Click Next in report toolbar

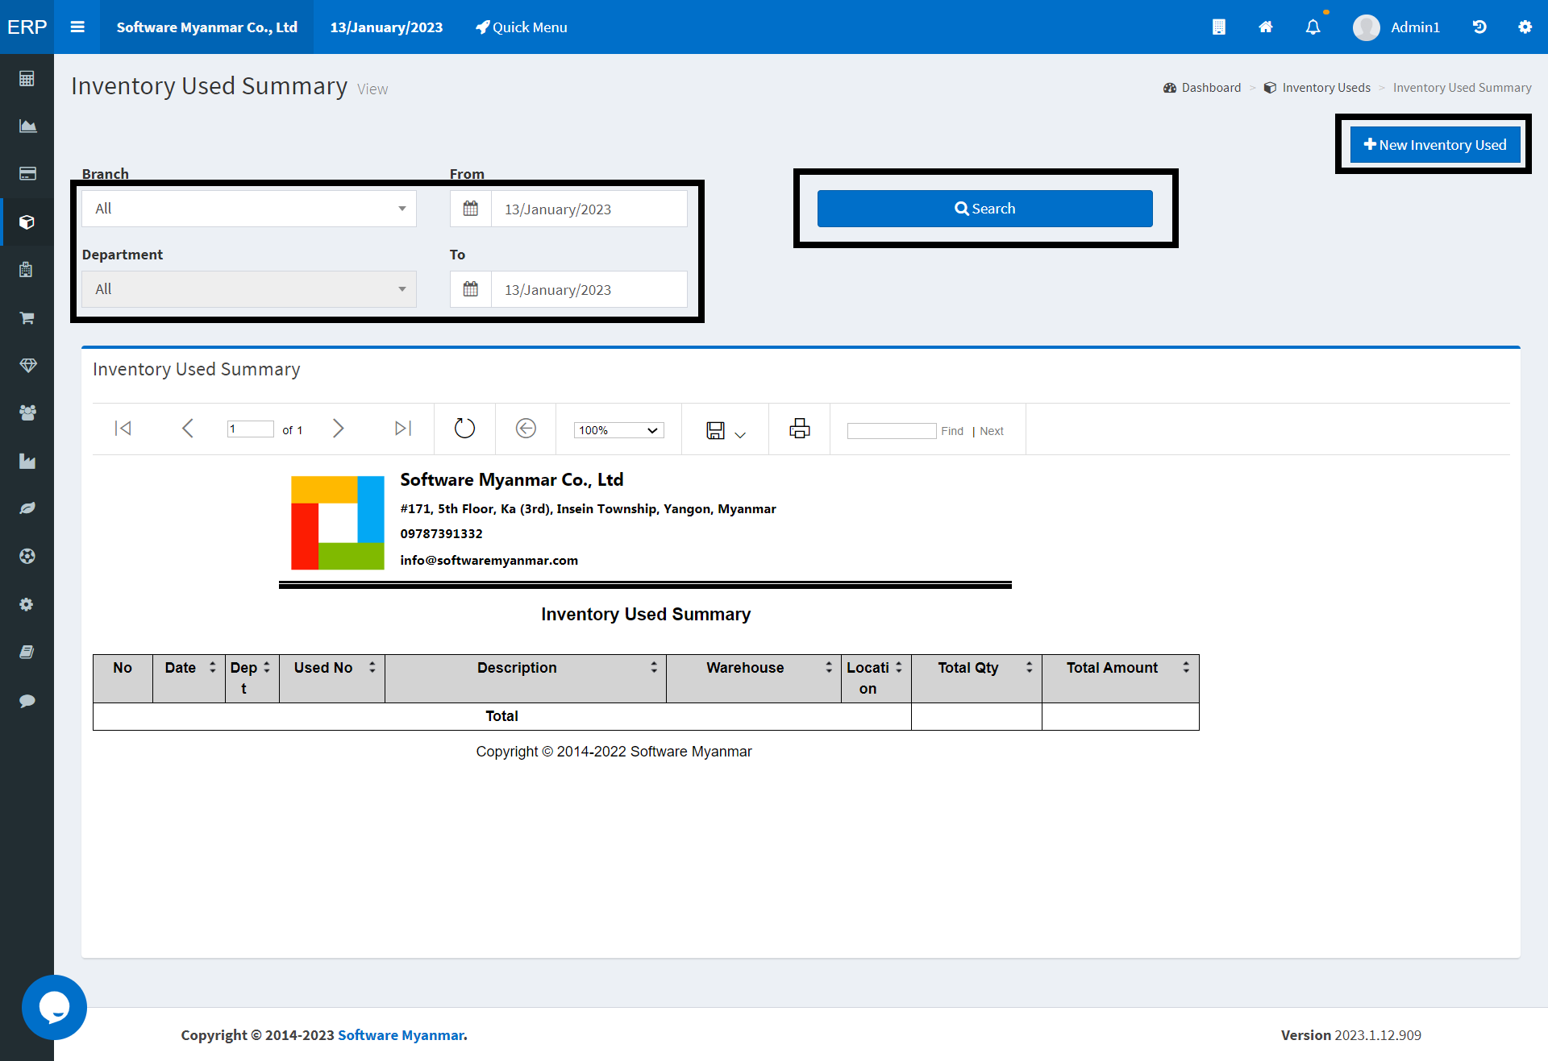pos(992,431)
